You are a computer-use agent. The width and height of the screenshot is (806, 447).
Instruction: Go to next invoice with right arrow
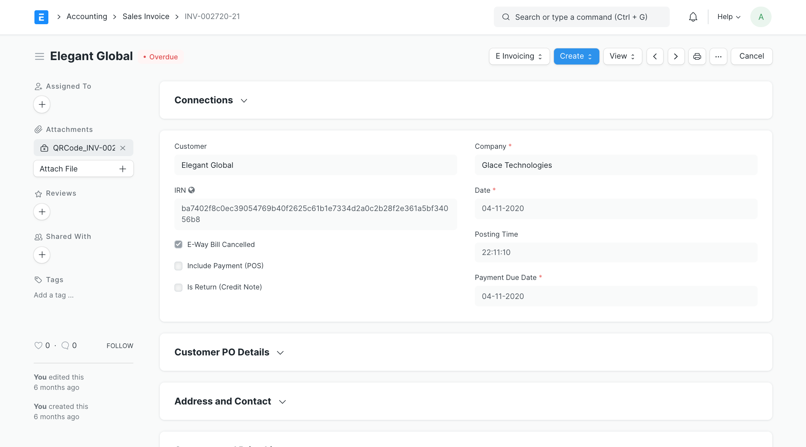click(x=676, y=56)
